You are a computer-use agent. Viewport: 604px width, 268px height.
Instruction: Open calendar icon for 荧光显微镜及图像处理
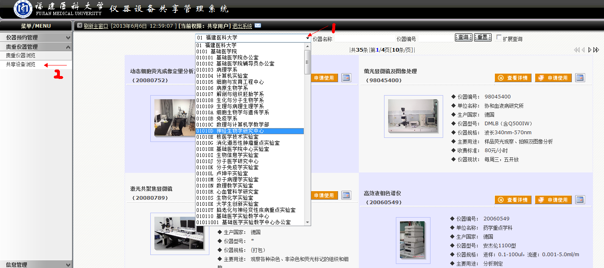point(580,78)
